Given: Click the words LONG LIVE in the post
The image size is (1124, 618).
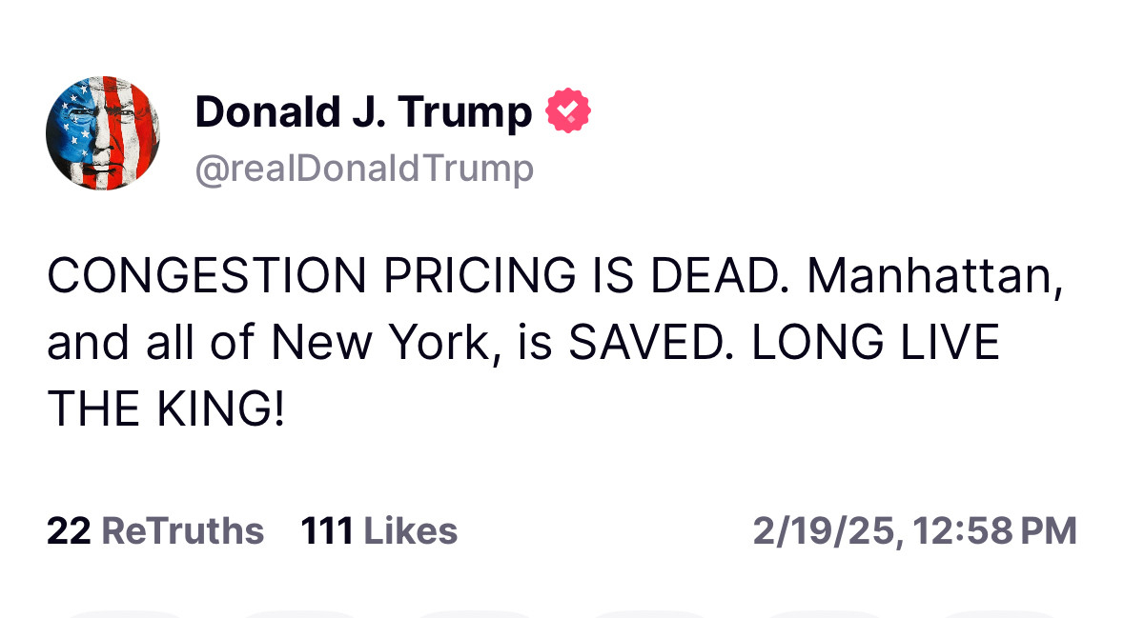Looking at the screenshot, I should tap(875, 342).
